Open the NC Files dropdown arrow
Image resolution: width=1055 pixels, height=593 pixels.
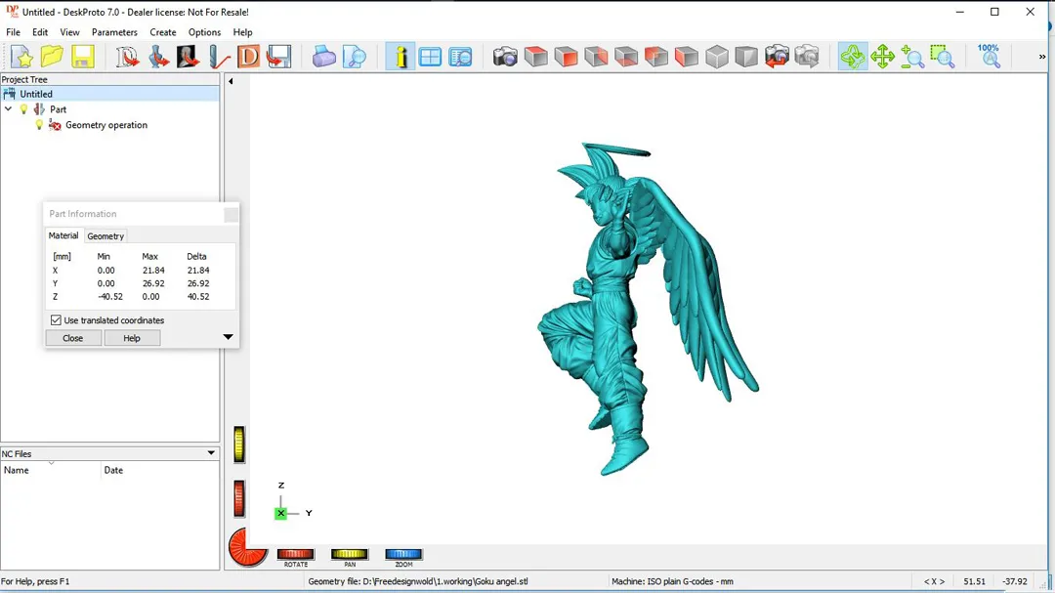click(x=211, y=453)
